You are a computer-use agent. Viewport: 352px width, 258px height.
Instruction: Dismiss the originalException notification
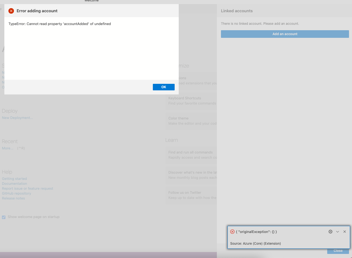point(345,232)
